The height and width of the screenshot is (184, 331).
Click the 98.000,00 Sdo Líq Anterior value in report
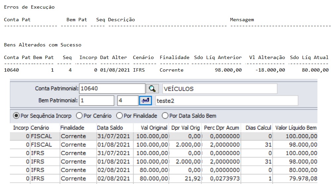[228, 70]
